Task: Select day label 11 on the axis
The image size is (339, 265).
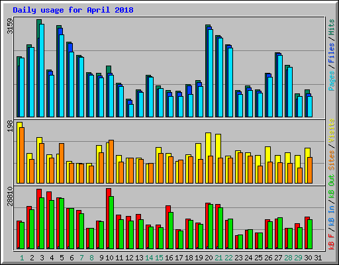Action: pyautogui.click(x=119, y=258)
